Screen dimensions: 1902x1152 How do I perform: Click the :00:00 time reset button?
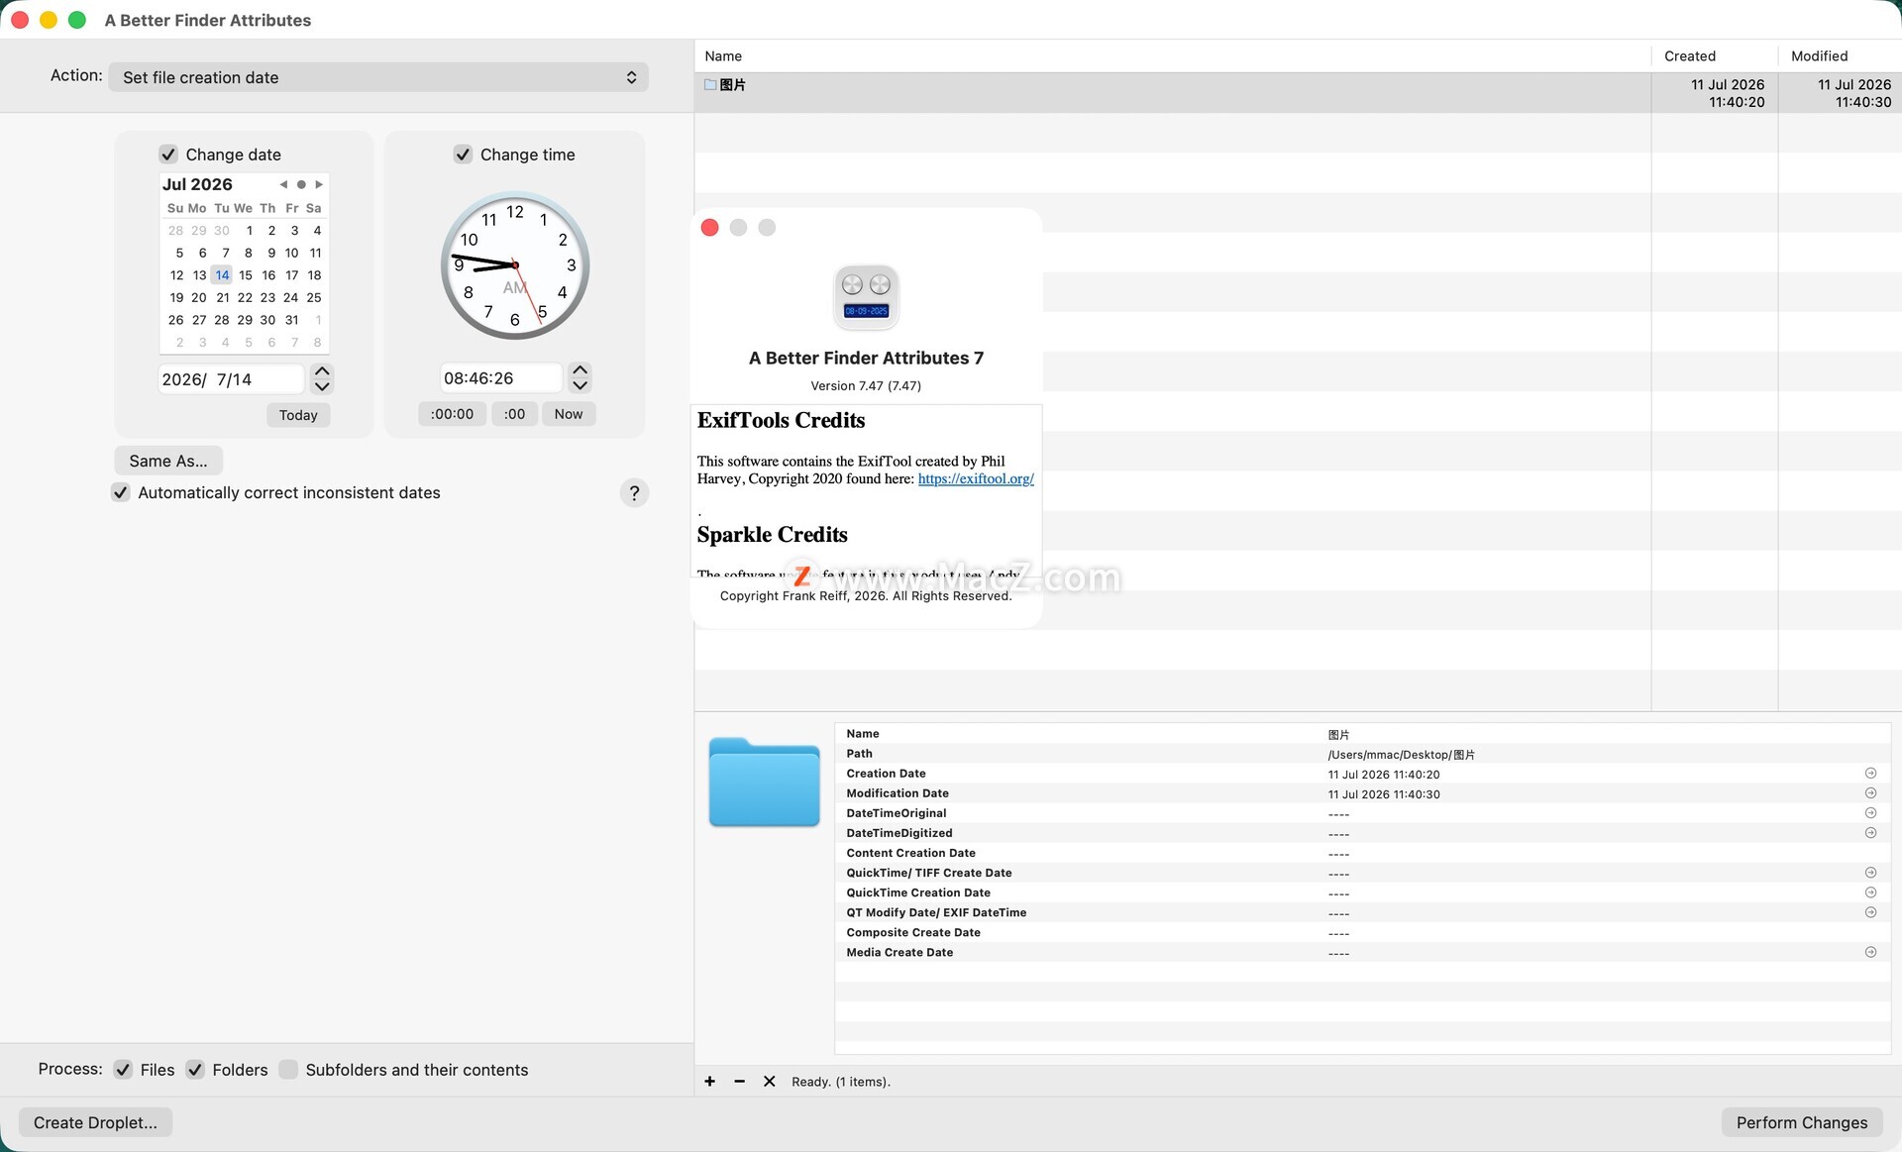pos(452,414)
